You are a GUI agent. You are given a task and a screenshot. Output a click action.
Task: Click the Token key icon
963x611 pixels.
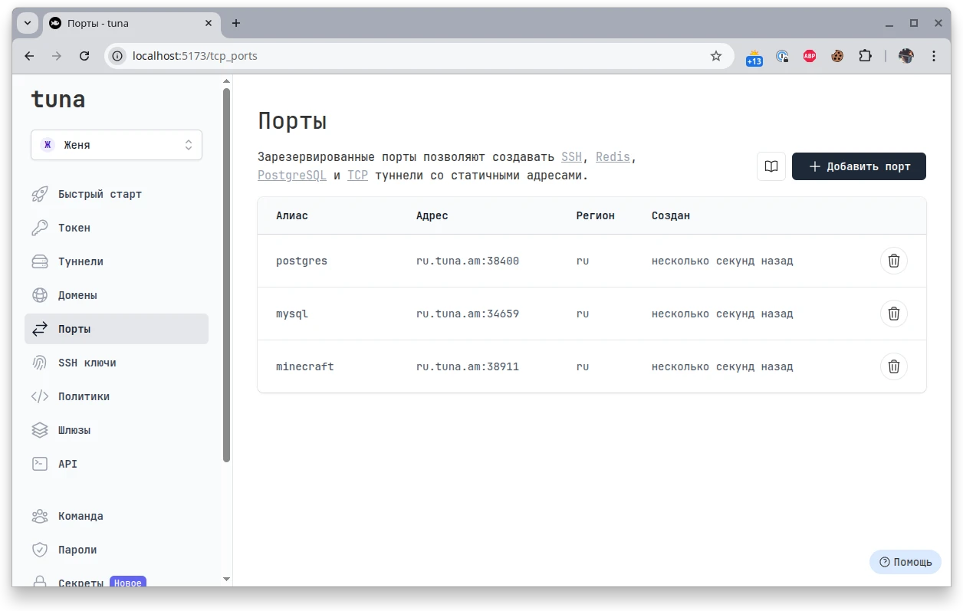[x=40, y=228]
